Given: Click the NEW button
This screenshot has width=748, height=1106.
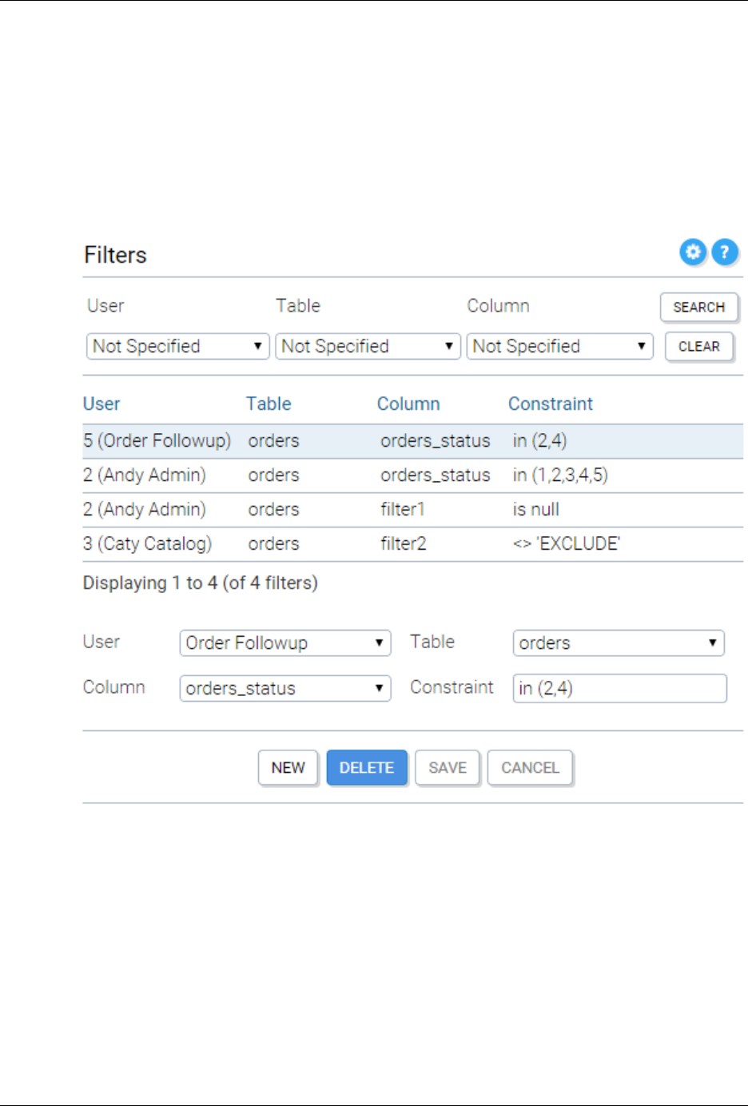Looking at the screenshot, I should tap(288, 768).
